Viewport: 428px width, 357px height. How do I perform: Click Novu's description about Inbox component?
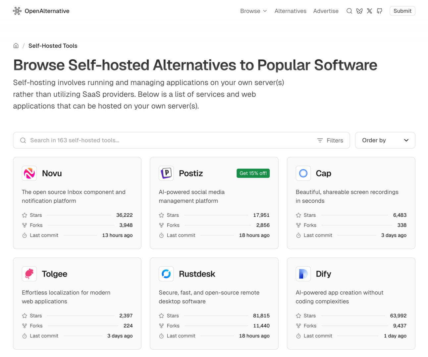coord(74,196)
